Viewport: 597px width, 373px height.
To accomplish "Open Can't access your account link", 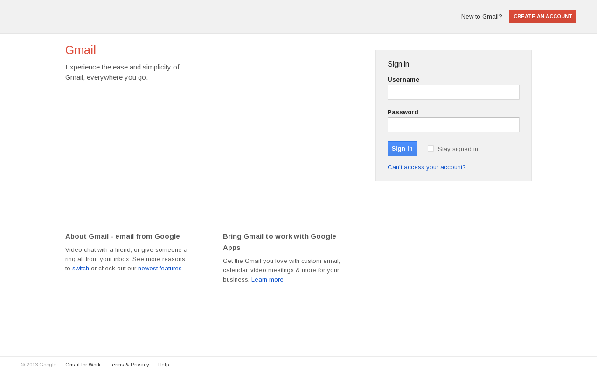I will pos(426,167).
